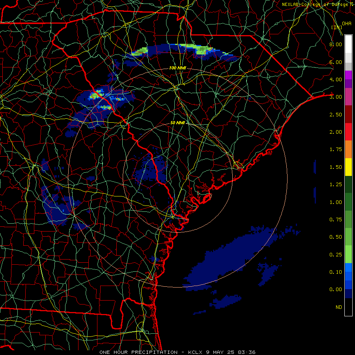Screen dimensions: 355x355
Task: Click the 3.00 legend value
Action: coord(336,97)
